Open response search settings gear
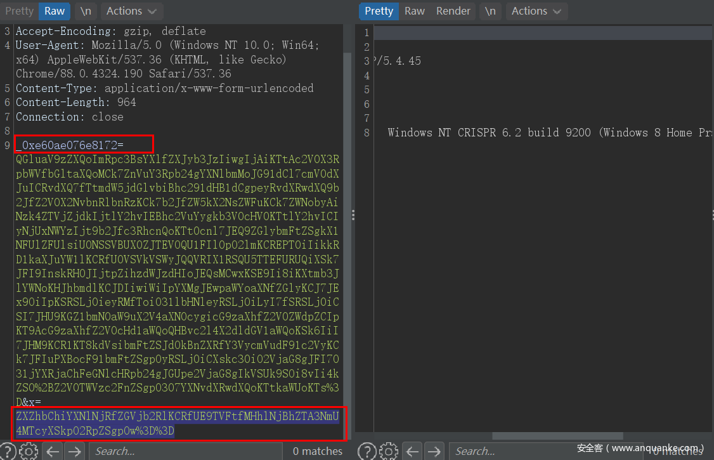The height and width of the screenshot is (460, 714). pos(389,451)
